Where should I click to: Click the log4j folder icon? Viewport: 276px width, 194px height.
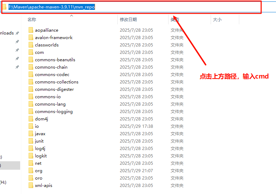pyautogui.click(x=30, y=149)
